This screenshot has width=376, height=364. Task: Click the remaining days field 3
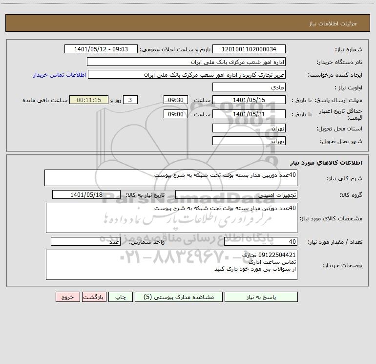click(x=130, y=100)
